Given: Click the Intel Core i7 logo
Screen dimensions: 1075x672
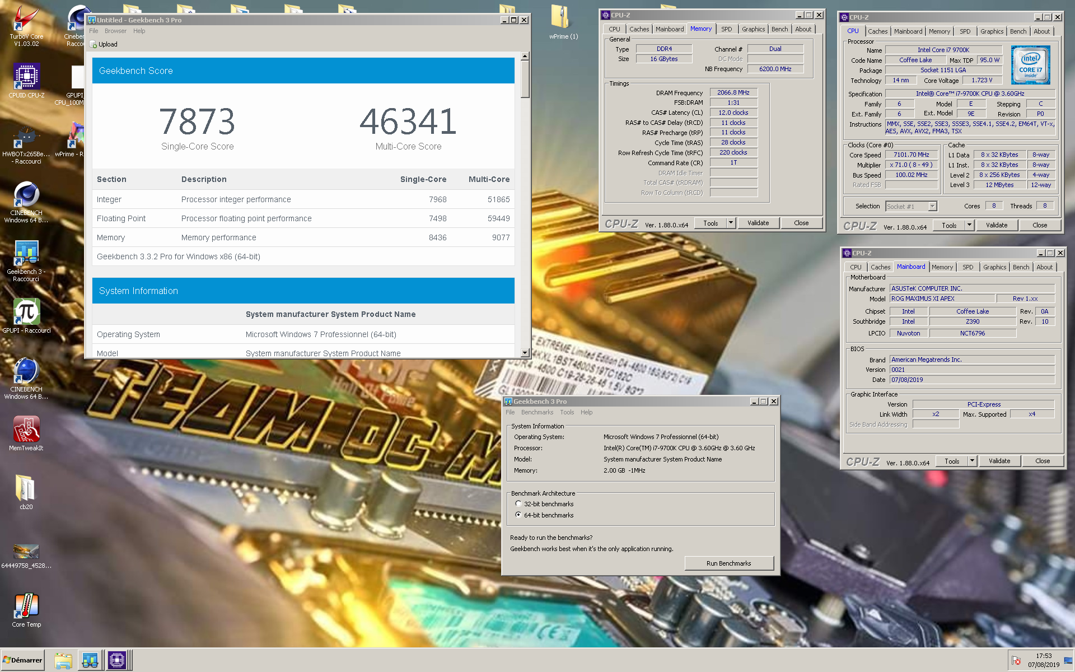Looking at the screenshot, I should (x=1030, y=66).
